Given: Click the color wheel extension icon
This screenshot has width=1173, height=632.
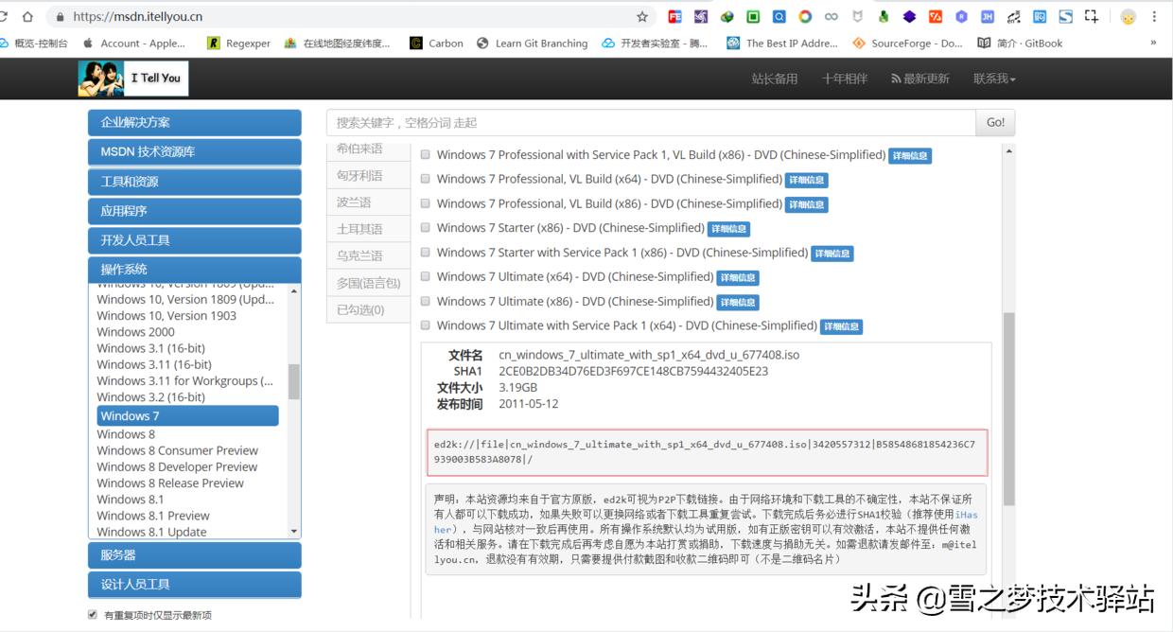Looking at the screenshot, I should point(804,16).
